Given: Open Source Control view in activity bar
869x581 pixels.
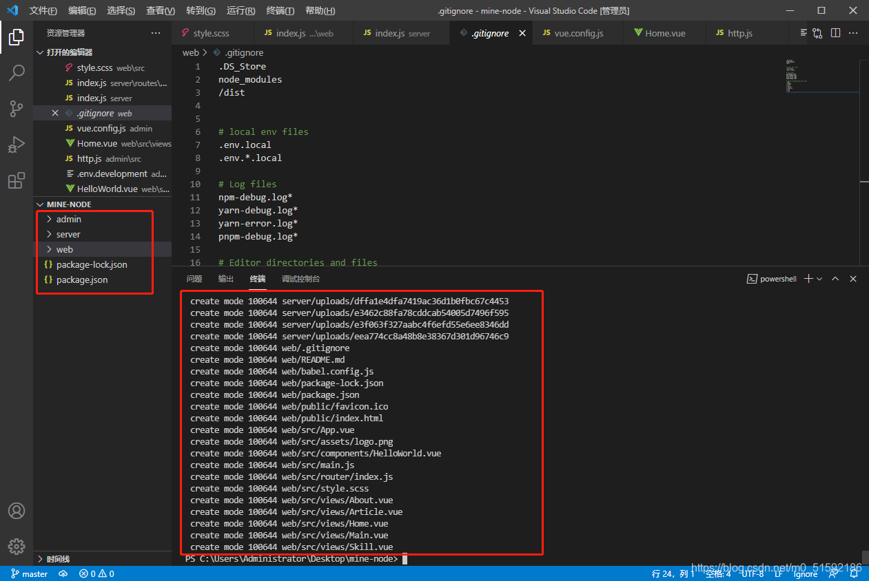Looking at the screenshot, I should (17, 109).
